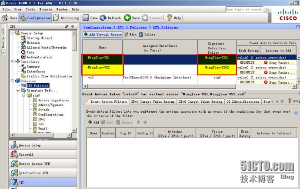Open the Site-to-Site VPN pane

(43, 173)
